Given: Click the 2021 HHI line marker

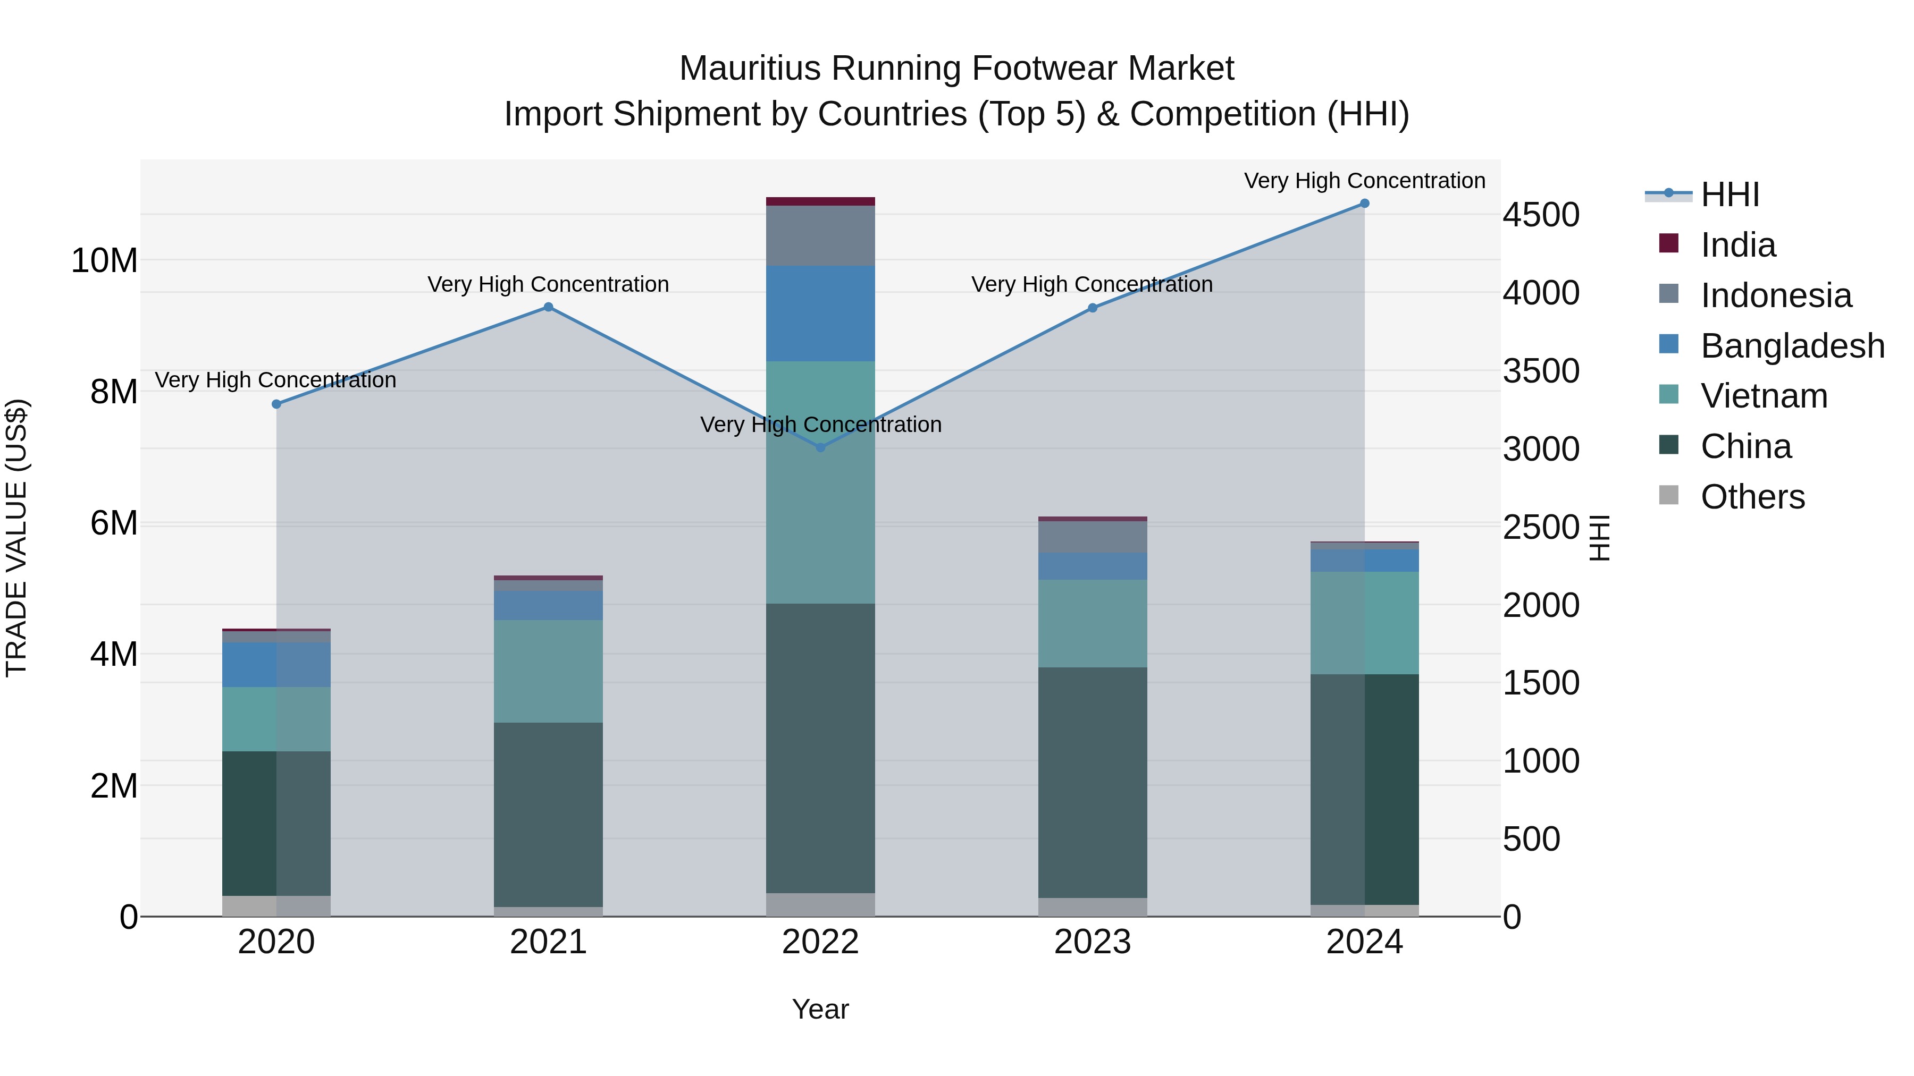Looking at the screenshot, I should coord(548,307).
